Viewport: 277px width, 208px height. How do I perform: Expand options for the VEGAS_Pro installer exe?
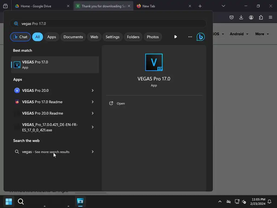click(x=93, y=127)
